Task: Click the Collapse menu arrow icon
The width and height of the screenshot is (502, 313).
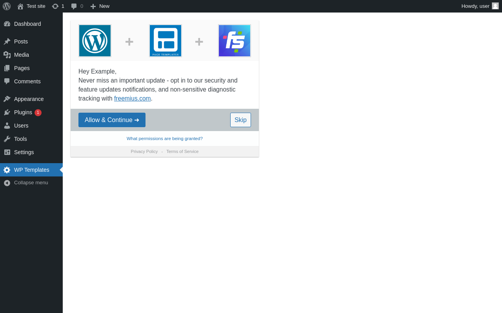Action: coord(7,183)
